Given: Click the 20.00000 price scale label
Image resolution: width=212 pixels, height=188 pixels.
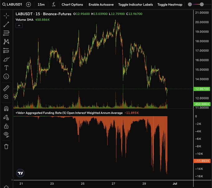Looking at the screenshot, I should pyautogui.click(x=202, y=22).
